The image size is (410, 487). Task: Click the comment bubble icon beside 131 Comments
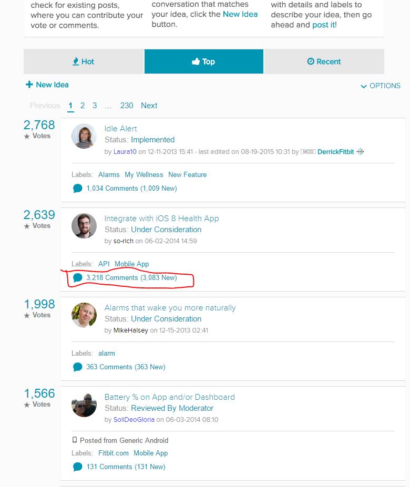pos(78,467)
